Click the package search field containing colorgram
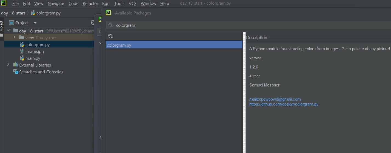Viewport: 391px width, 153px height. 249,25
